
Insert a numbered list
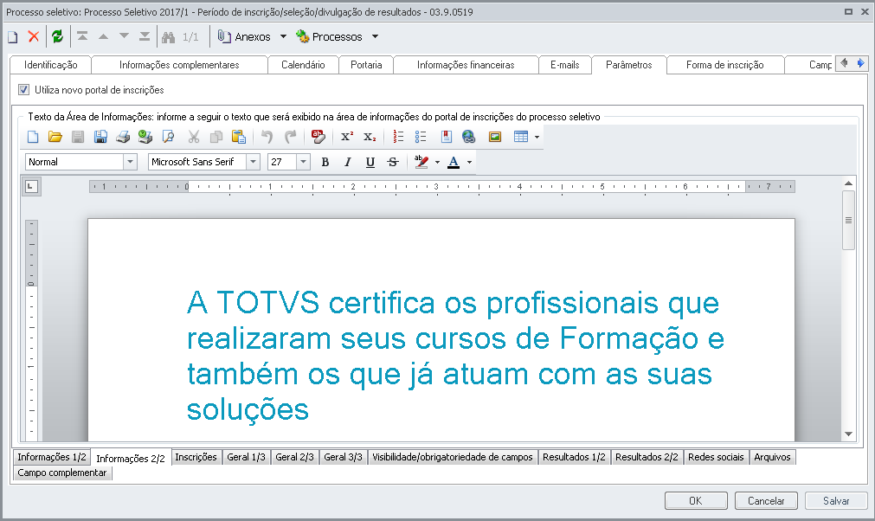pos(398,137)
